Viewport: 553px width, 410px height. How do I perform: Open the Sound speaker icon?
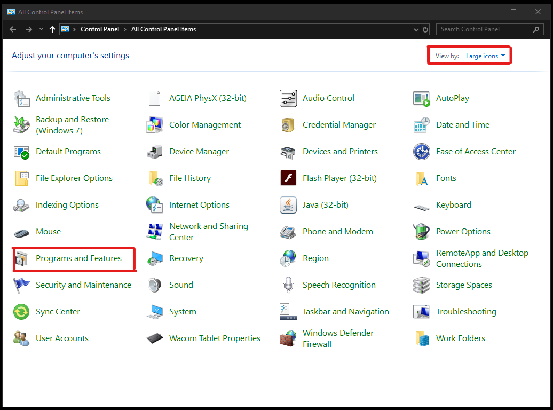[x=155, y=285]
